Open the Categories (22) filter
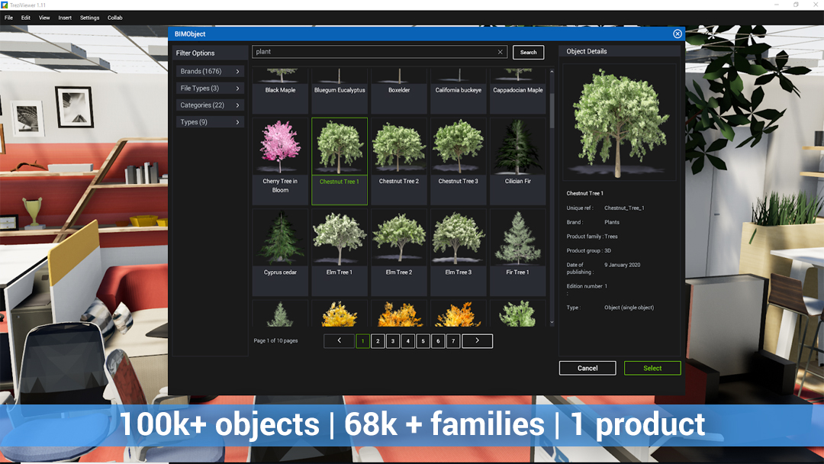Screen dimensions: 824x464 210,105
